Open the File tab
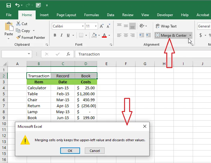The image size is (211, 163). click(9, 15)
